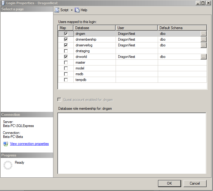Click the Beta-PC\SQLExpress server name
This screenshot has height=191, width=213.
(x=19, y=126)
